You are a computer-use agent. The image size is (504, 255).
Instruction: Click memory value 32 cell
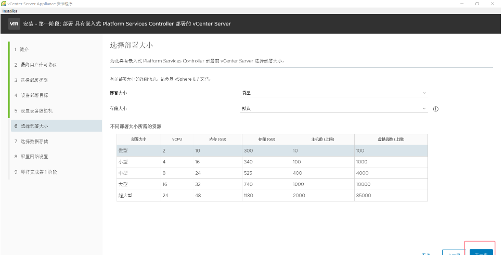click(198, 184)
